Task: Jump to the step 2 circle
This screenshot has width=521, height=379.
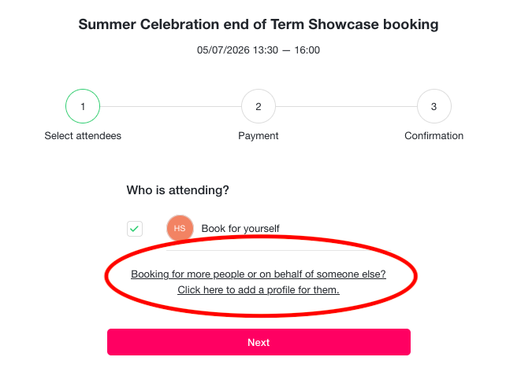Action: (x=259, y=106)
